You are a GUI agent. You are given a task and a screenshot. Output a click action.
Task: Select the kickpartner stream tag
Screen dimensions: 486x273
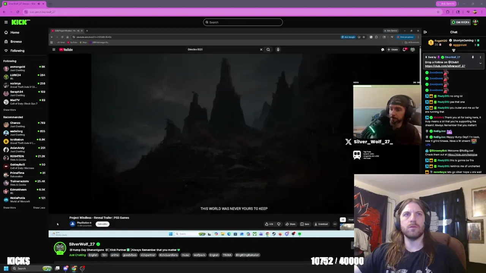pos(148,255)
